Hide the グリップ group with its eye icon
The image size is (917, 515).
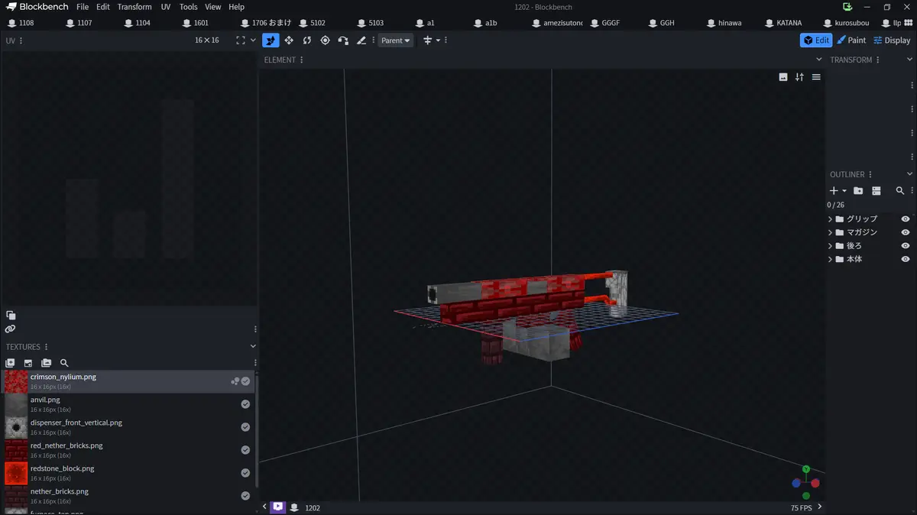coord(906,219)
